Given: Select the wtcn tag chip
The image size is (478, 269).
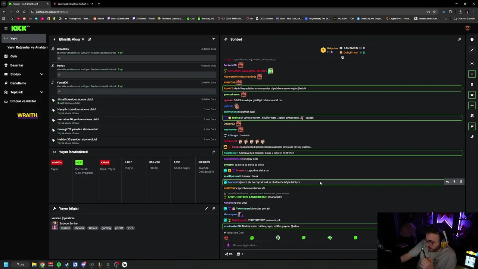Looking at the screenshot, I should pyautogui.click(x=130, y=228).
